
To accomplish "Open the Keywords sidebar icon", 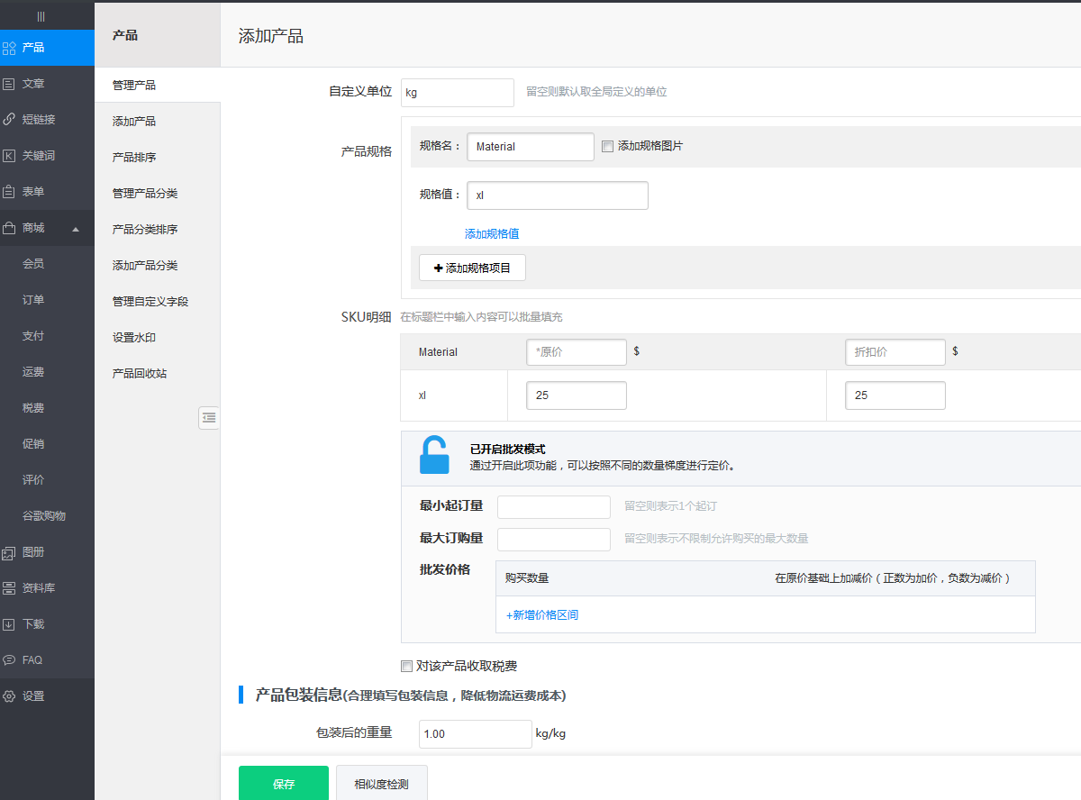I will (x=9, y=156).
